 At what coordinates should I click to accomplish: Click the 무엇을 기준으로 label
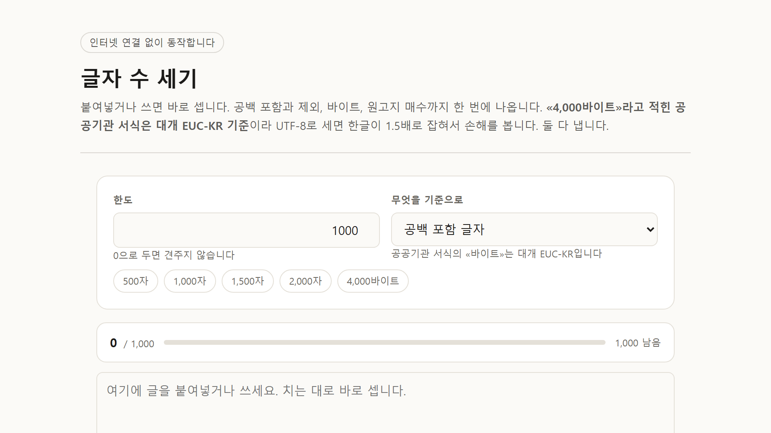(427, 200)
